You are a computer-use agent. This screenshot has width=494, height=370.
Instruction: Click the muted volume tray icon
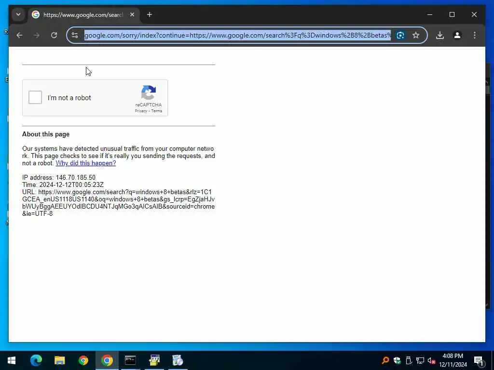click(431, 360)
